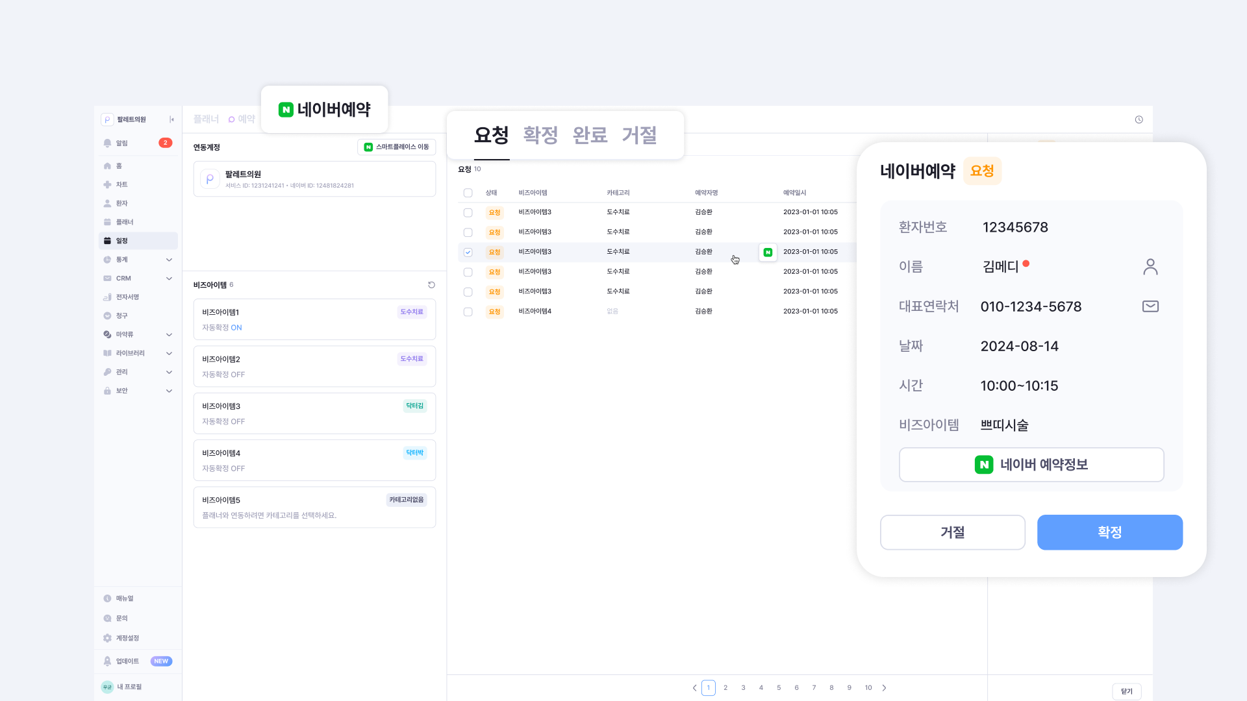The width and height of the screenshot is (1247, 701).
Task: Click the 보안 lock icon
Action: 107,391
